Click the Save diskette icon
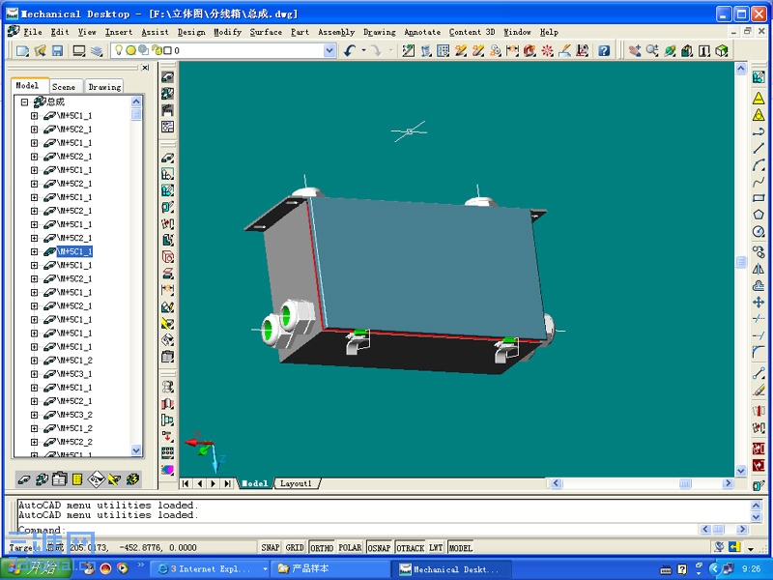 coord(58,50)
